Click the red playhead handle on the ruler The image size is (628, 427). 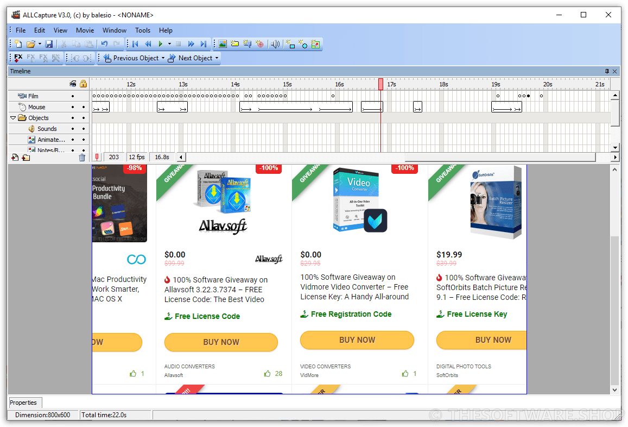380,84
